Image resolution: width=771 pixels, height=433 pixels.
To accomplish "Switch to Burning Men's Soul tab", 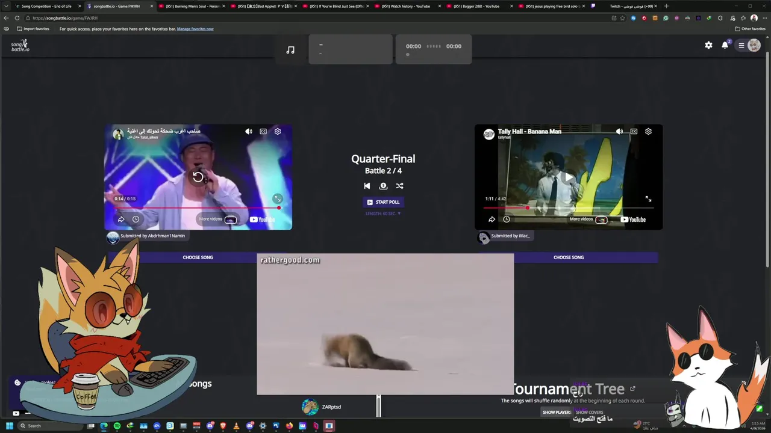I will pos(192,6).
